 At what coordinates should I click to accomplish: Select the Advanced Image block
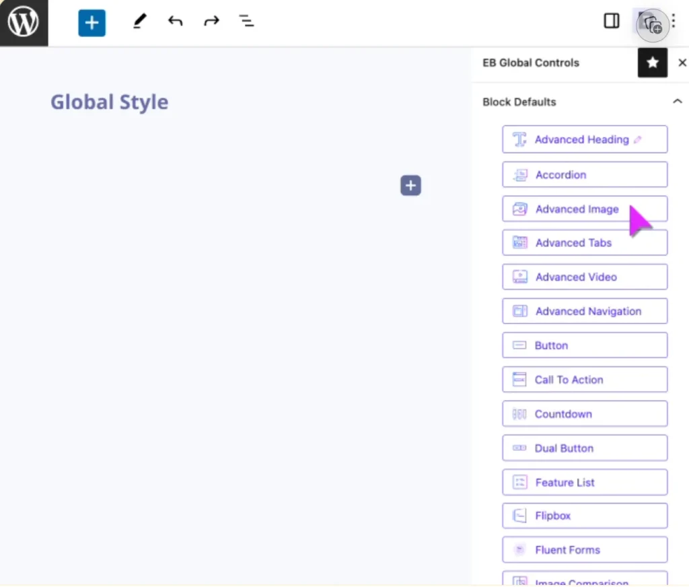(584, 209)
